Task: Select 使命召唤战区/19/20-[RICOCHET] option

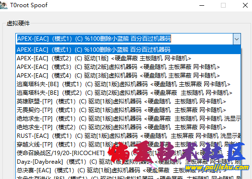Action: 128,153
